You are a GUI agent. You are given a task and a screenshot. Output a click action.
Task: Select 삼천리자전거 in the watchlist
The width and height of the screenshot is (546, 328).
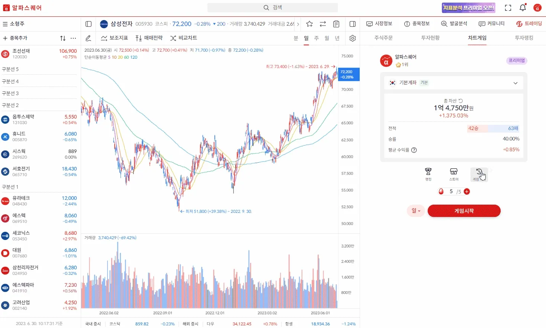40,270
